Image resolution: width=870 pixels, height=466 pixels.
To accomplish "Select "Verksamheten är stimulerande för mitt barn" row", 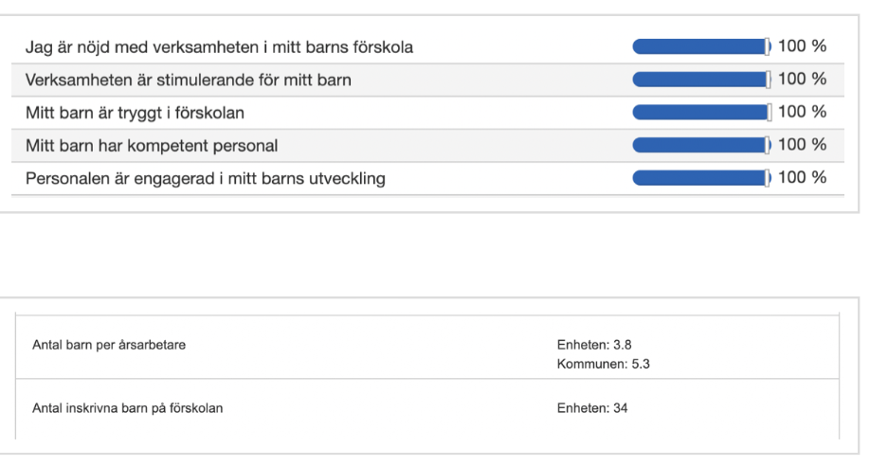I will [188, 80].
